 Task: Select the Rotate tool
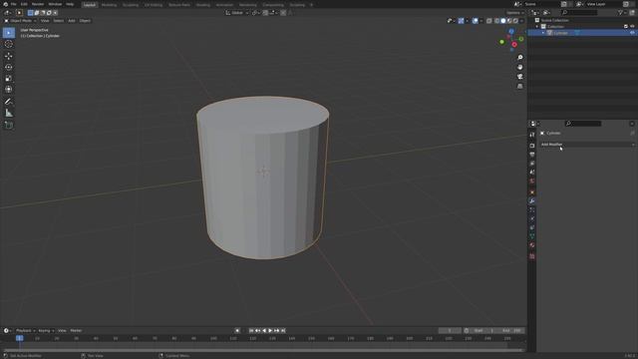[9, 67]
